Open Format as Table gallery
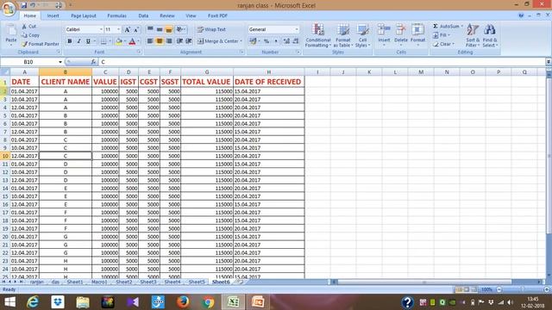 (x=343, y=35)
